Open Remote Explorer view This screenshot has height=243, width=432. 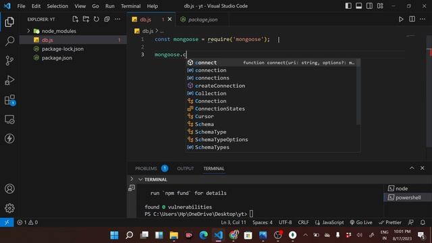coord(9,119)
